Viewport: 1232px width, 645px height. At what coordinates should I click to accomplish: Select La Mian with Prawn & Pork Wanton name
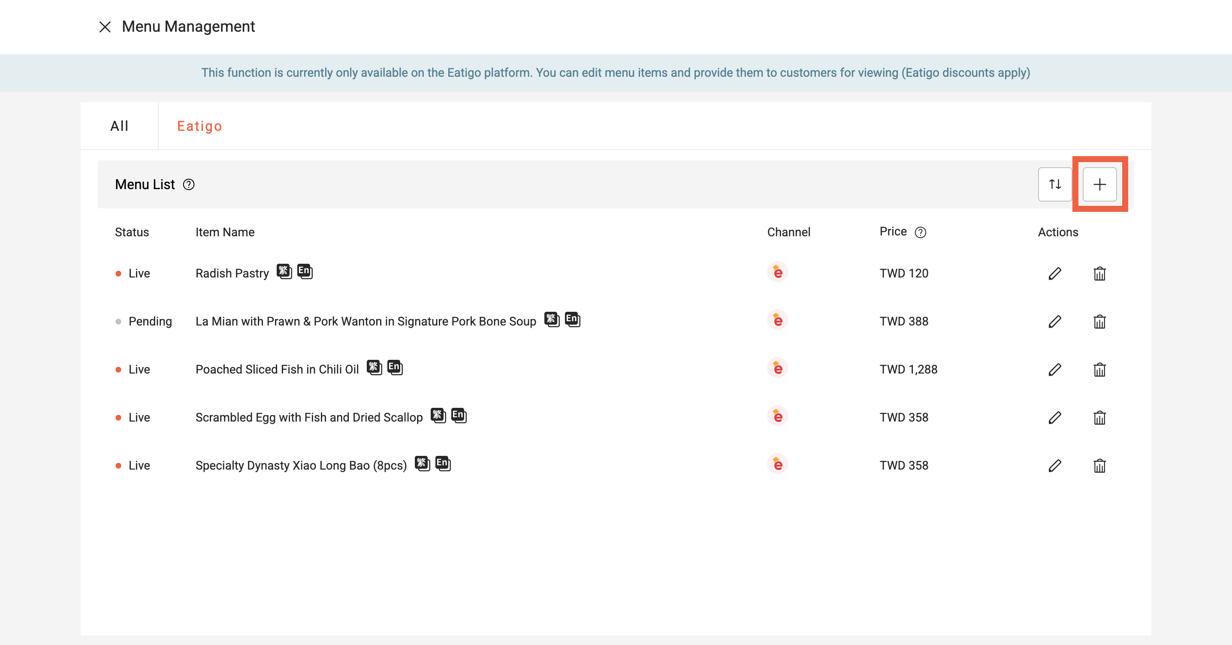(366, 321)
